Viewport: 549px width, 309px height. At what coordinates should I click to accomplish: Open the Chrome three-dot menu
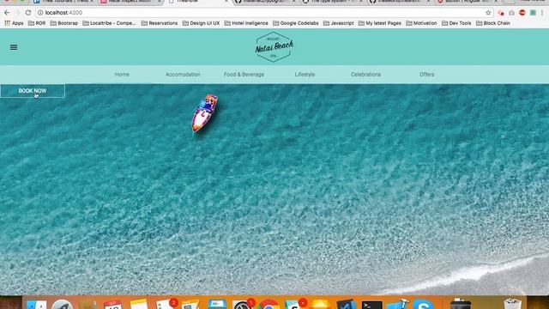(x=542, y=13)
